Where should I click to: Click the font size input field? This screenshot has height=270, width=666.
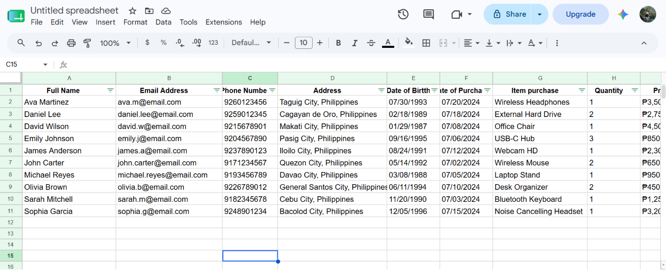pos(304,43)
